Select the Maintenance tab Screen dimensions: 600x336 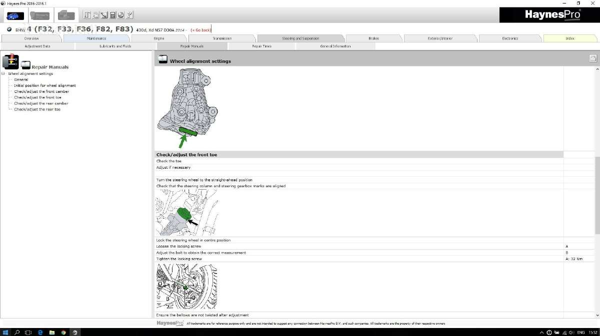[96, 38]
